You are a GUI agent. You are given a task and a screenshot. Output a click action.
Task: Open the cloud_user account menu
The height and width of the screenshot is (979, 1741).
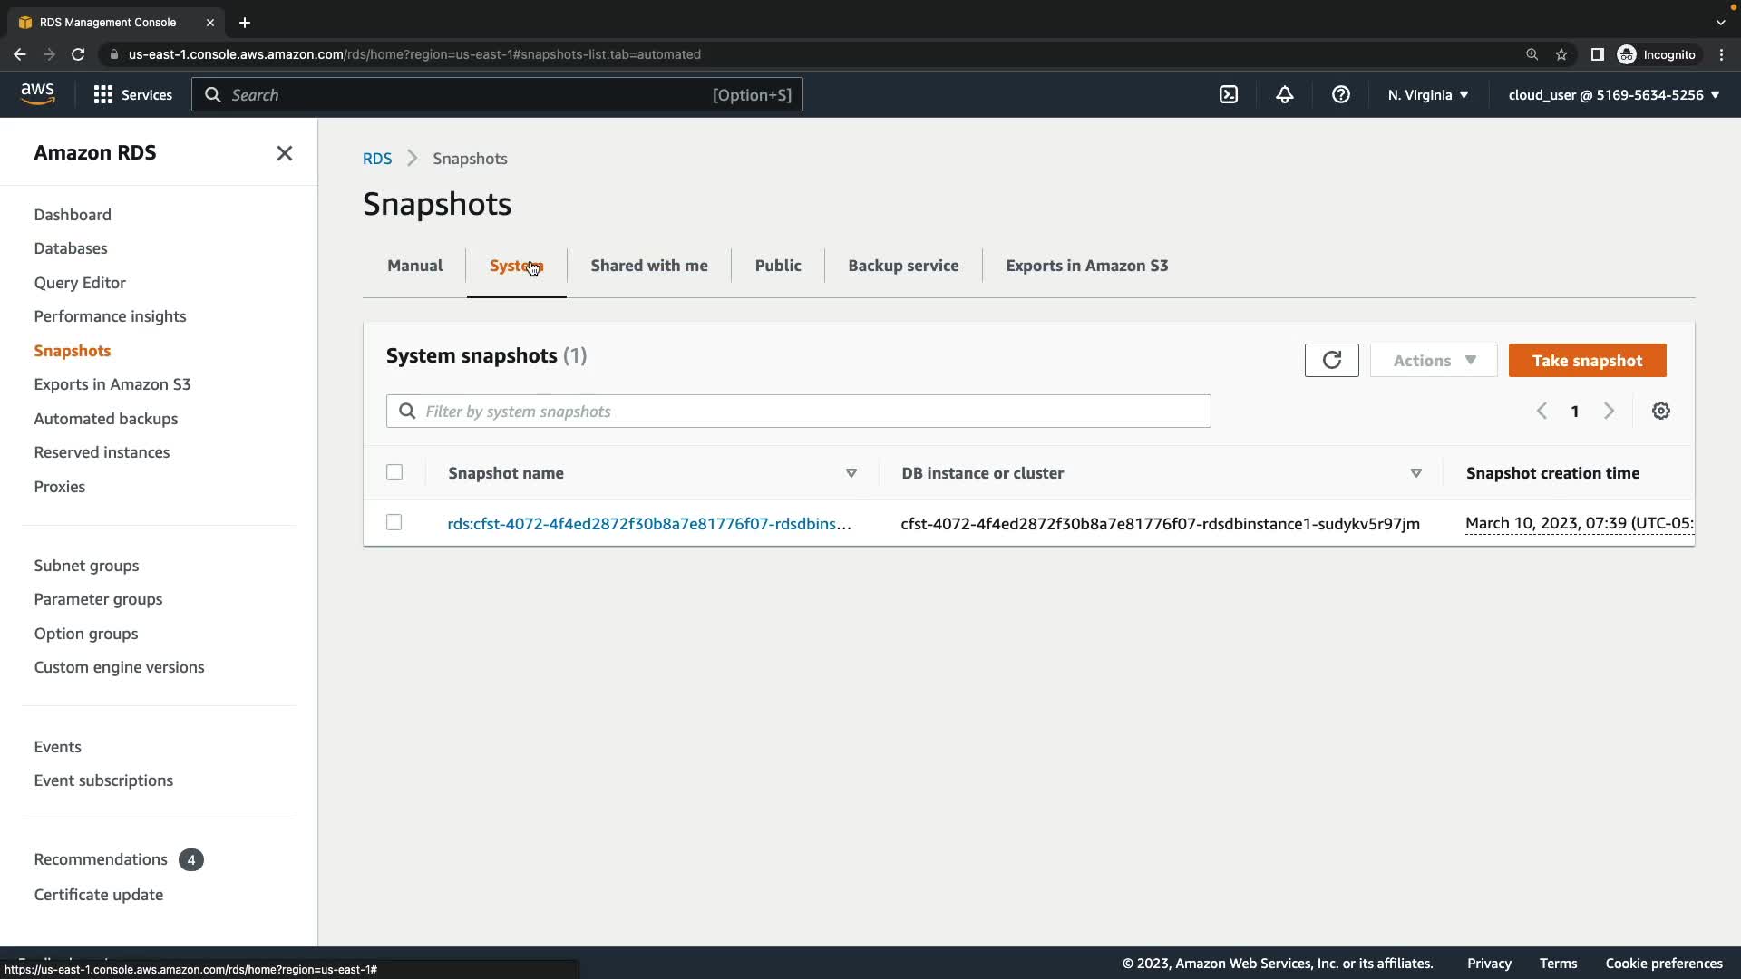coord(1613,94)
